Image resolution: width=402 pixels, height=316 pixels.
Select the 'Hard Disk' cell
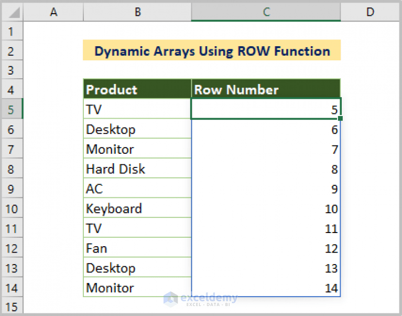(x=137, y=168)
